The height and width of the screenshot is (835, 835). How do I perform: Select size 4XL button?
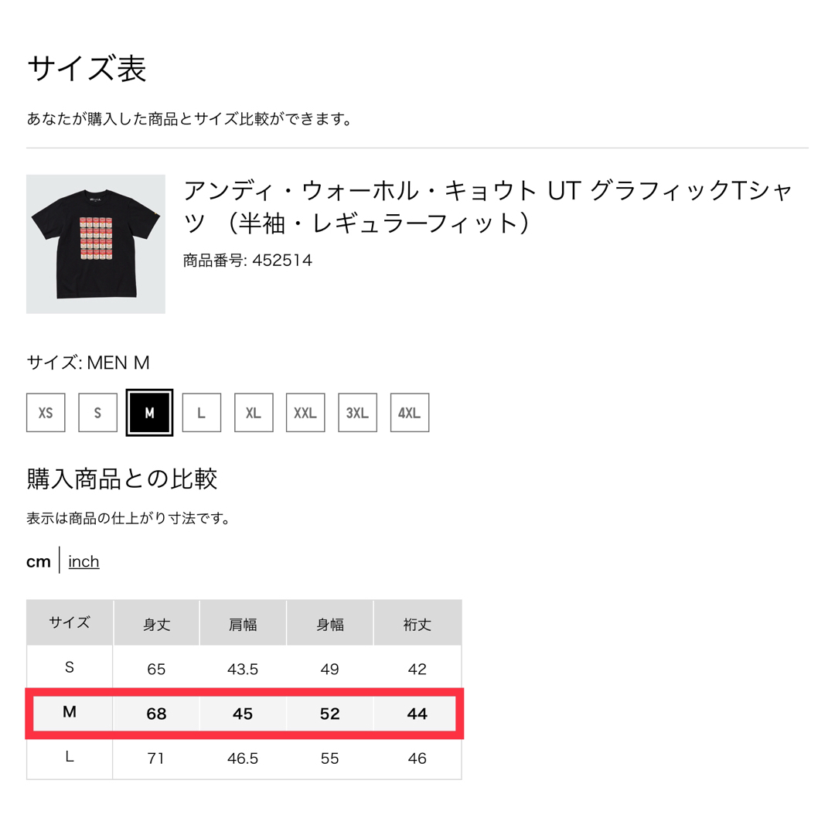click(410, 413)
